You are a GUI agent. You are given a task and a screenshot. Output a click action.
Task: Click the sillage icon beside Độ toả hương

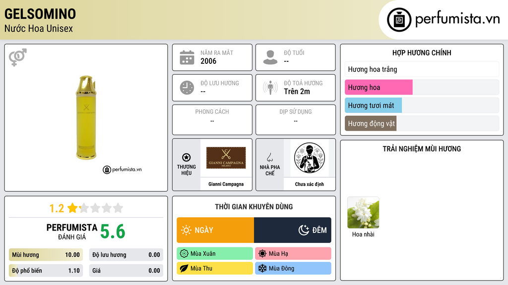(270, 88)
